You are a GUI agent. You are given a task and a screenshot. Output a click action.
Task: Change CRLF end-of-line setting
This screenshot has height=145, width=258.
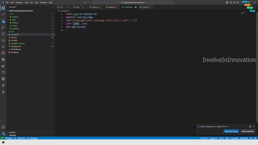pyautogui.click(x=227, y=138)
